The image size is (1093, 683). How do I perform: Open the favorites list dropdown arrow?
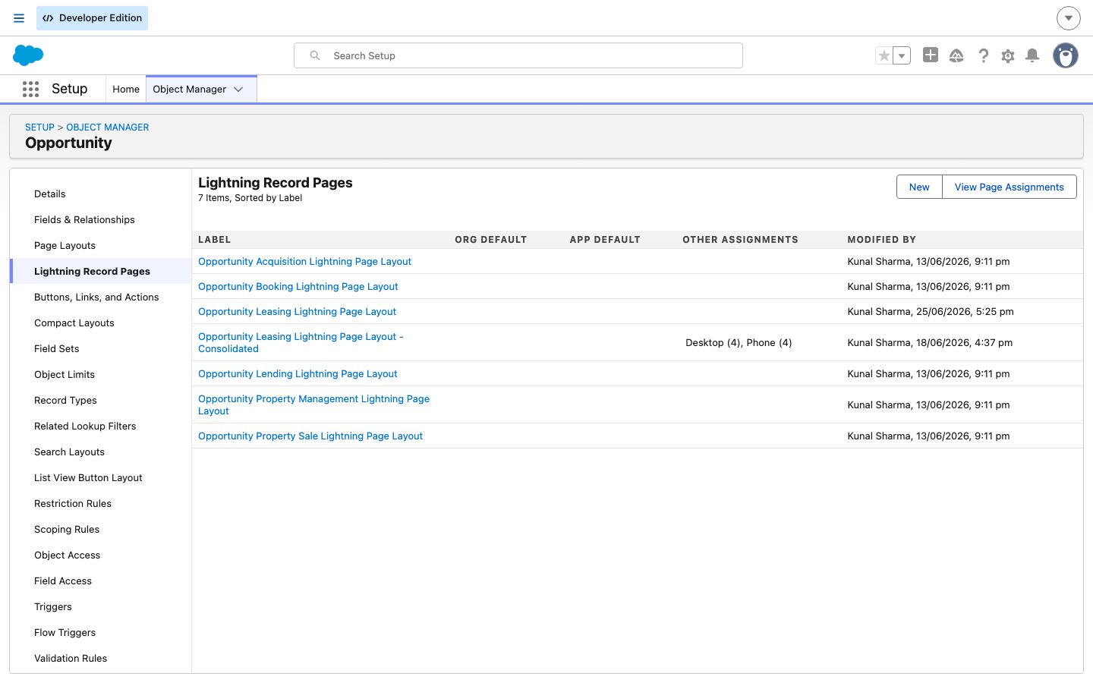tap(902, 55)
